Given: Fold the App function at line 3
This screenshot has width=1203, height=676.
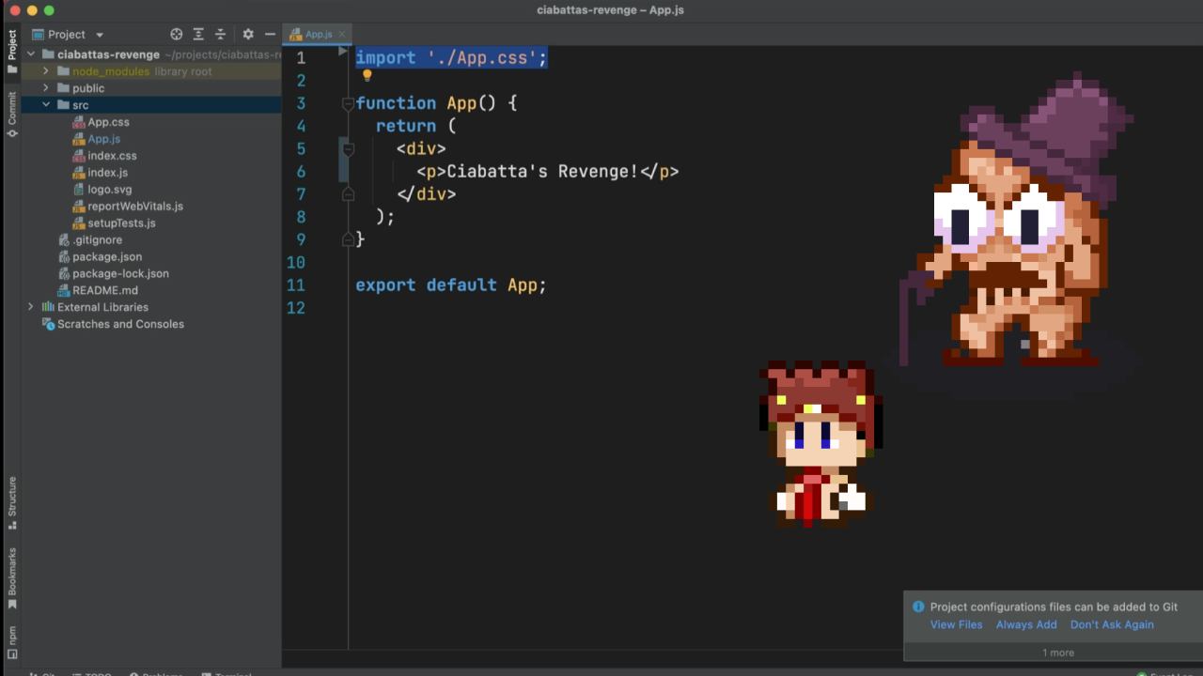Looking at the screenshot, I should [x=348, y=103].
